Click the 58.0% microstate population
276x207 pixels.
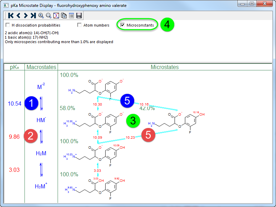67,108
